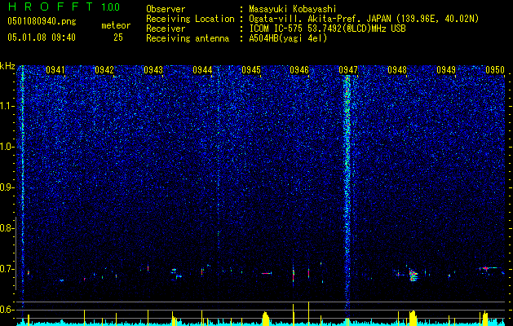513x326 pixels.
Task: Click the echo streak before the 0950 marker
Action: [488, 268]
